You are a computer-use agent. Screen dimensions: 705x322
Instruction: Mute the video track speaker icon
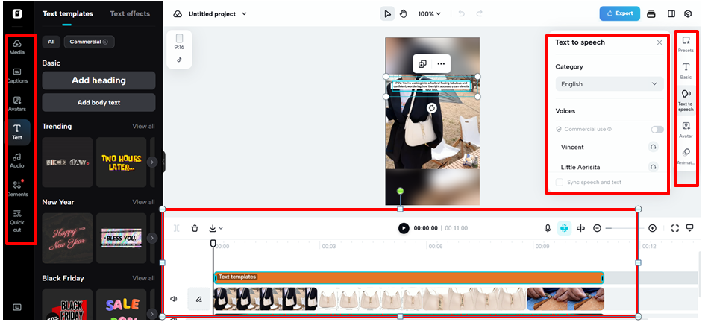click(x=174, y=299)
